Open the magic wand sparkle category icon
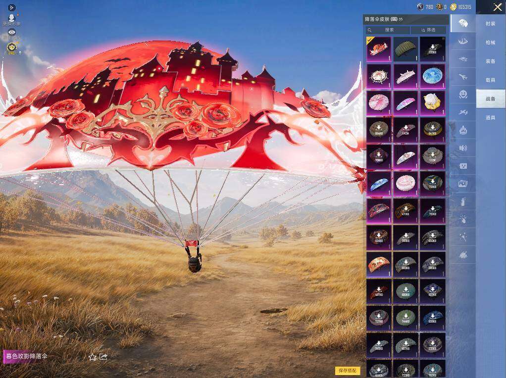The height and width of the screenshot is (378, 506). coord(463,237)
